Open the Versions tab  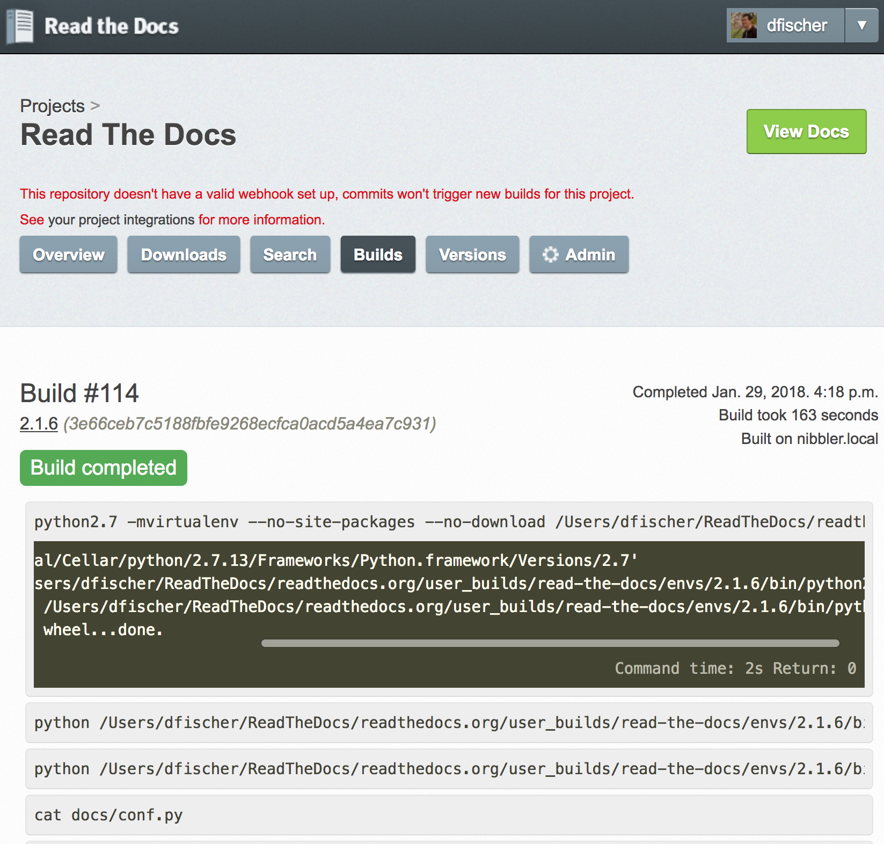point(472,254)
